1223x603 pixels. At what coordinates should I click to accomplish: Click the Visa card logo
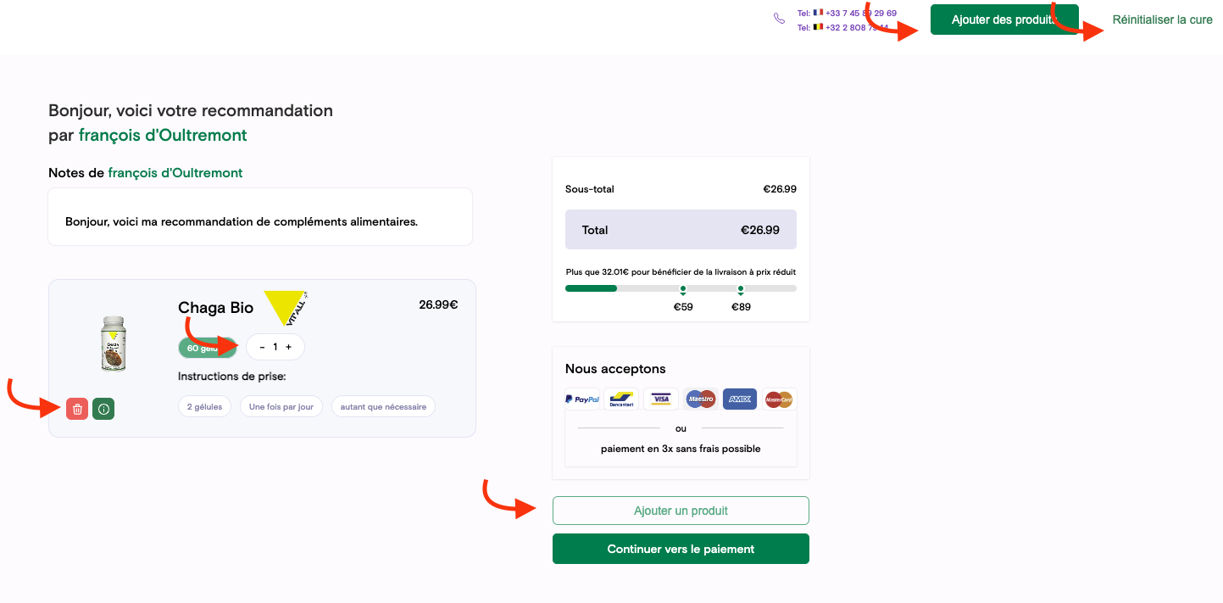(661, 399)
